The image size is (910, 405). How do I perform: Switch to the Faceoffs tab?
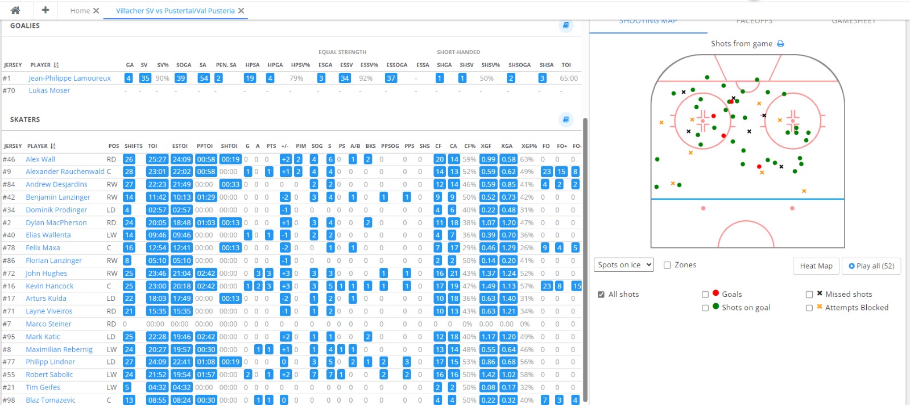coord(754,22)
